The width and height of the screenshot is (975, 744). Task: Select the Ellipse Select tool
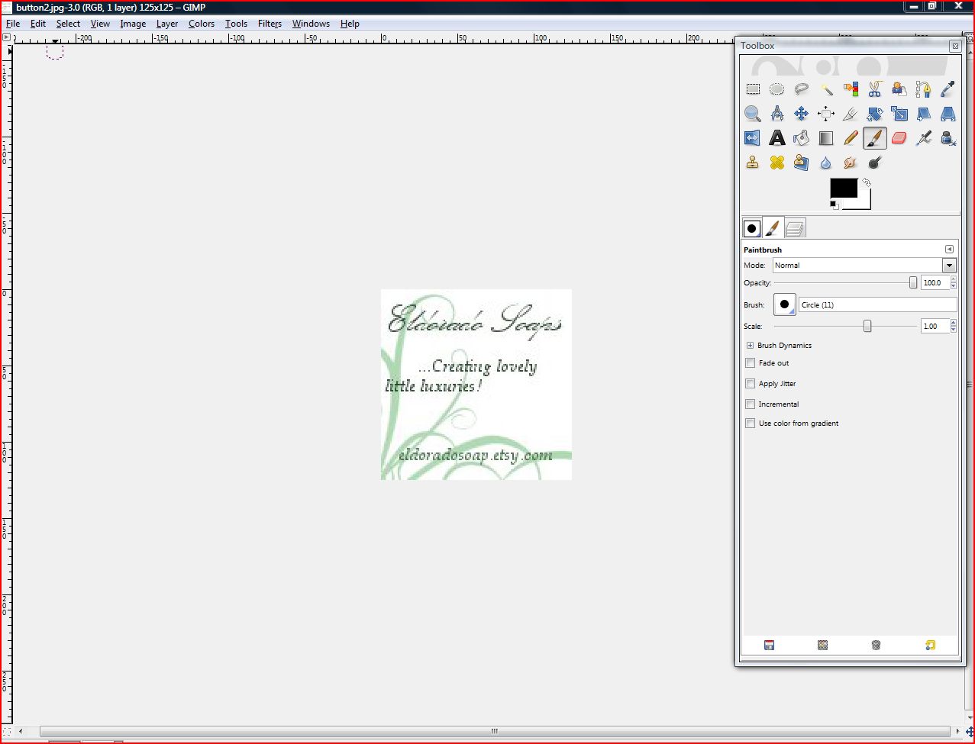pos(777,89)
